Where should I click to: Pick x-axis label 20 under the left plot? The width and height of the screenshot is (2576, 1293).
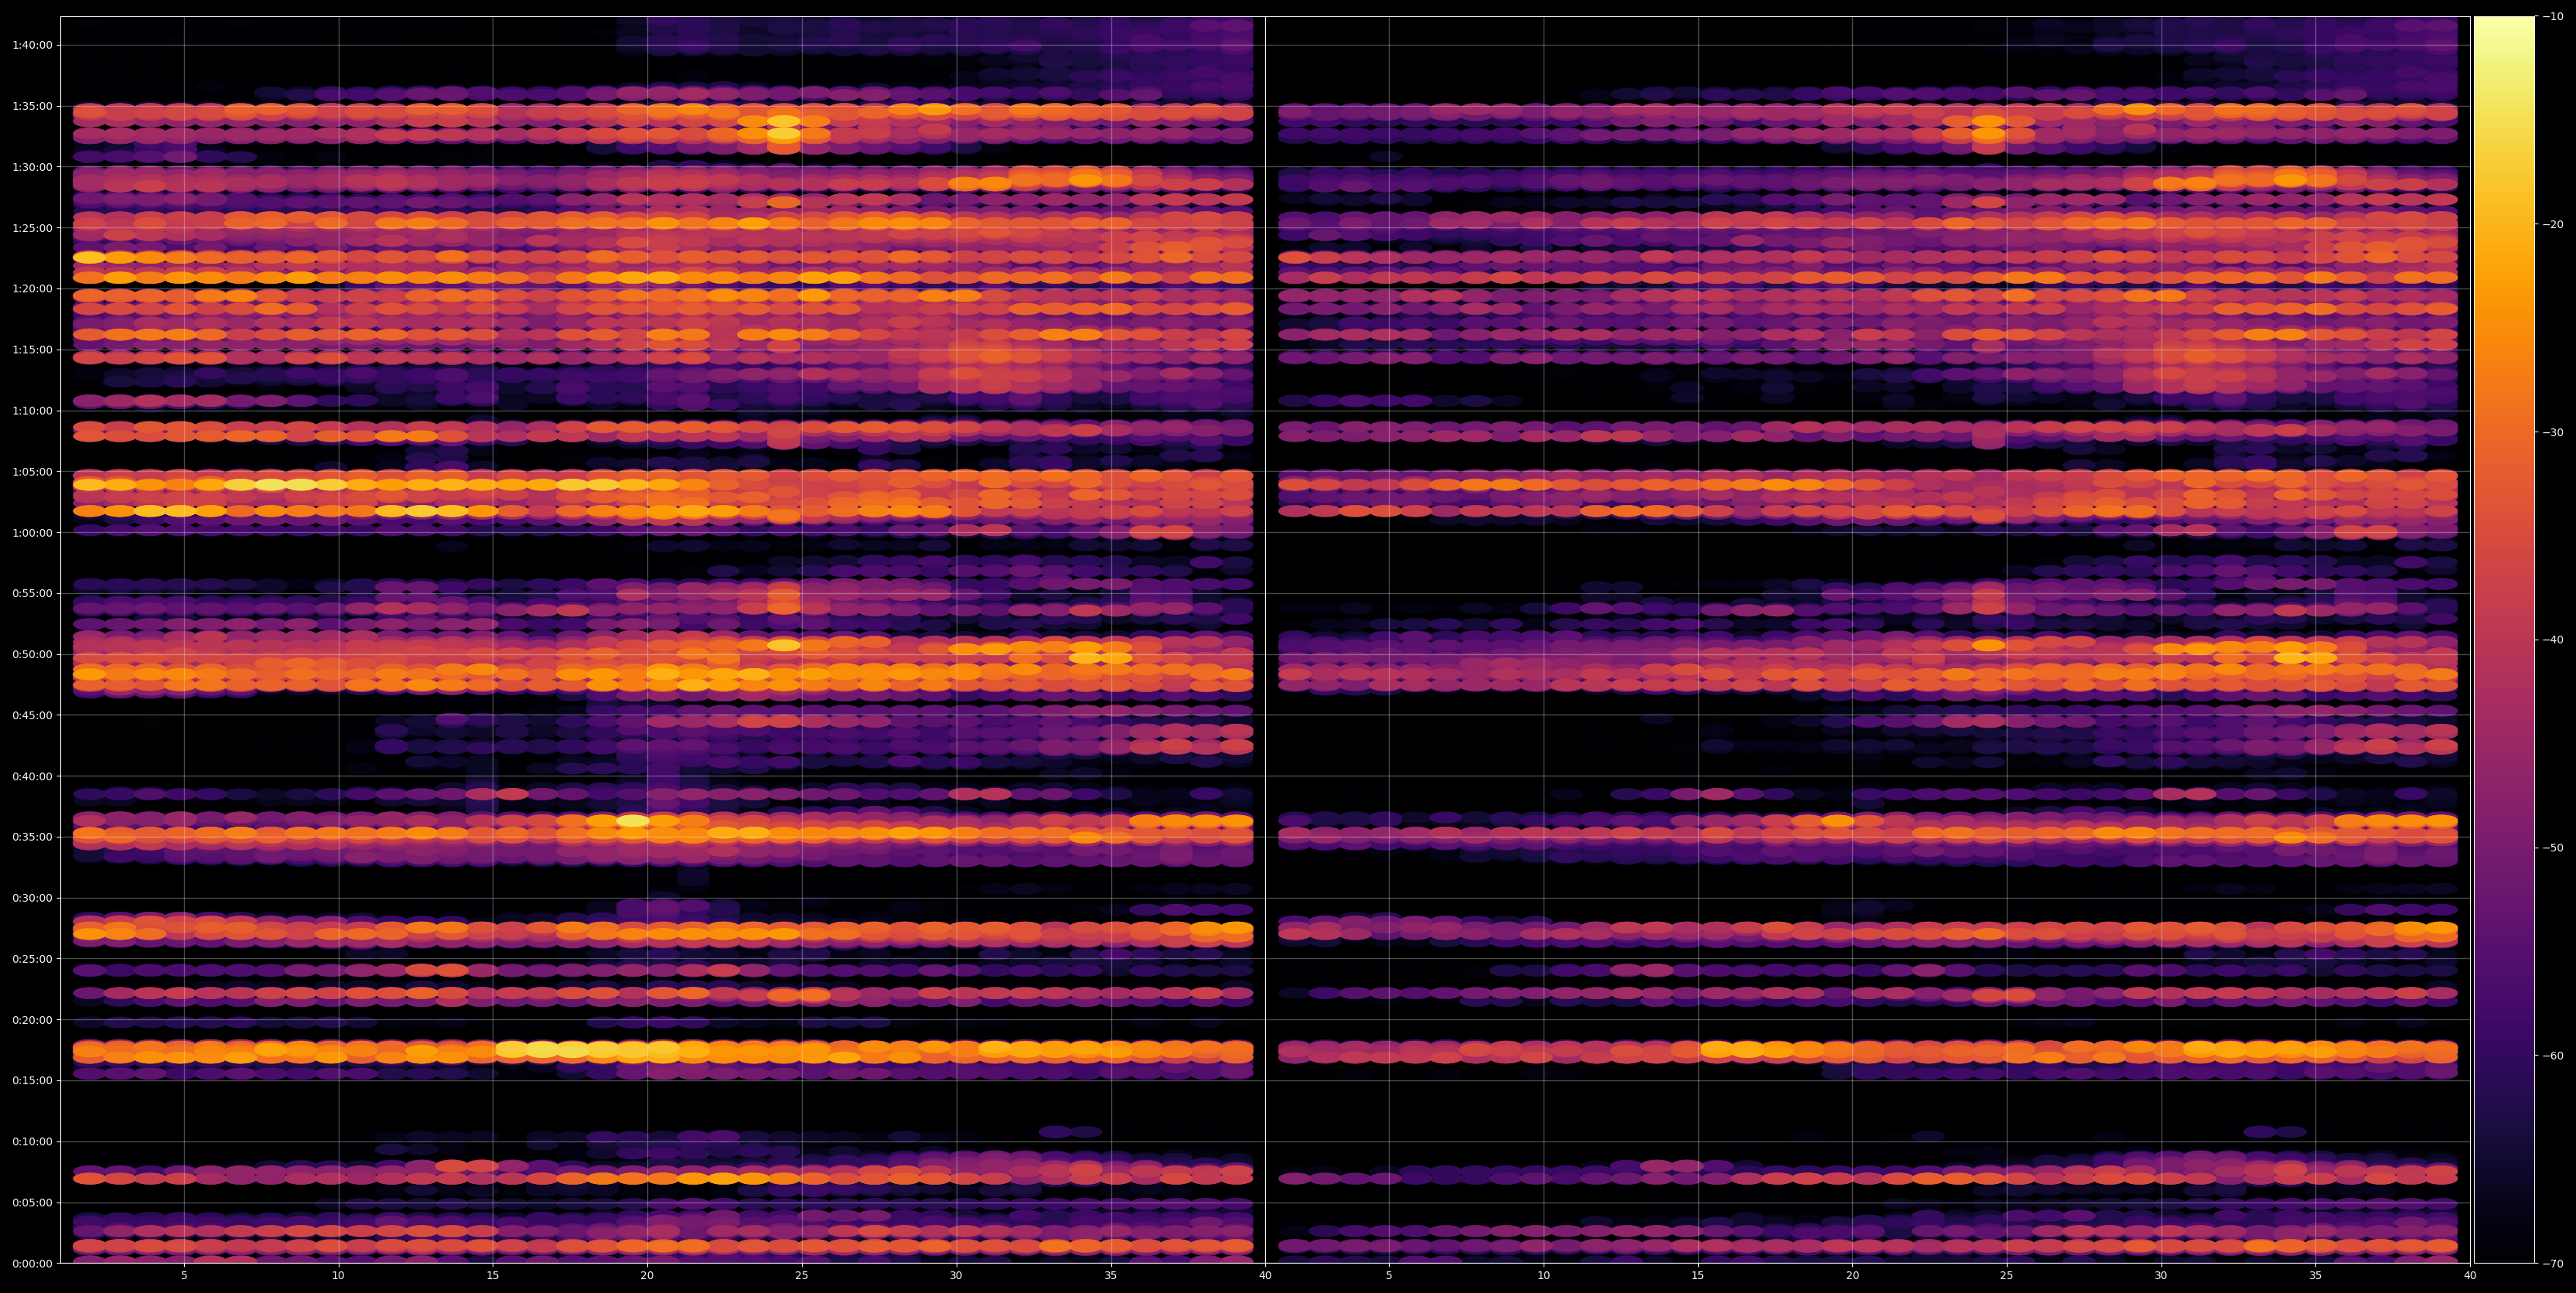[647, 1275]
